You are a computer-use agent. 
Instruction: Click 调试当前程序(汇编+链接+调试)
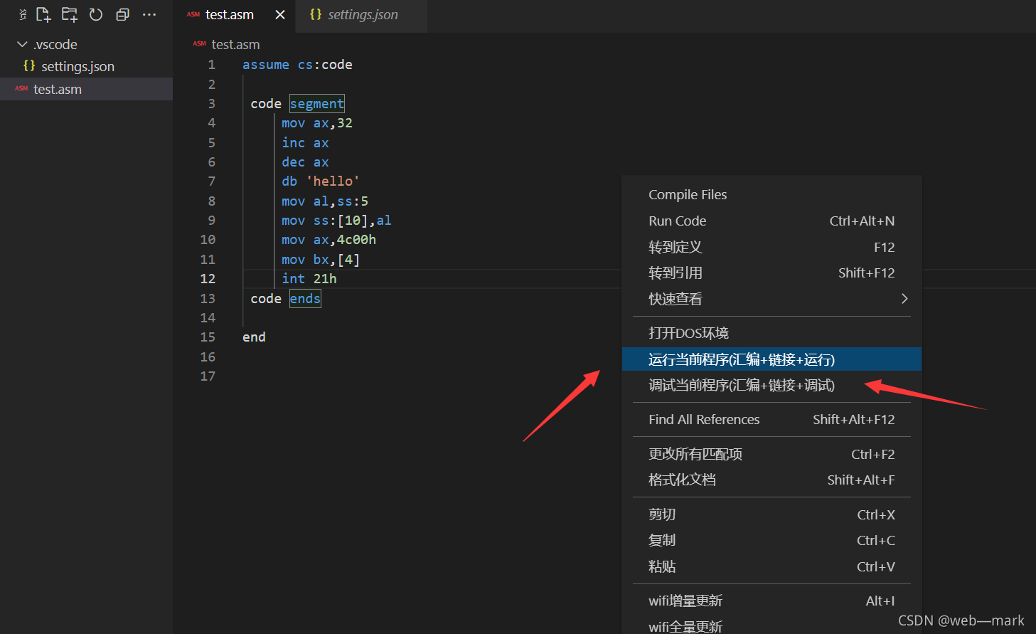coord(771,386)
